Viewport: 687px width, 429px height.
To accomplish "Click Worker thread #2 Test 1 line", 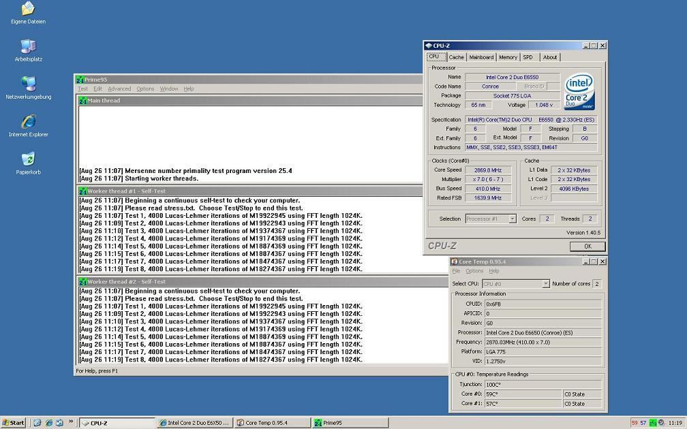I will click(221, 306).
